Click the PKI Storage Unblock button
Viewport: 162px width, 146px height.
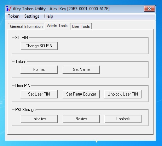(x=123, y=119)
